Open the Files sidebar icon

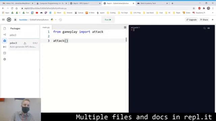4,28
